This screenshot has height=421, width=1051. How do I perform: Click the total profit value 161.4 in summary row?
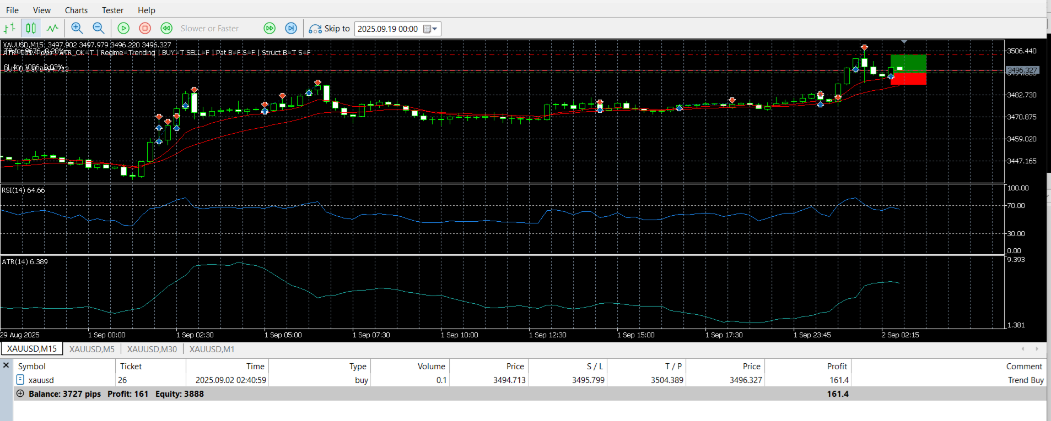pos(838,394)
